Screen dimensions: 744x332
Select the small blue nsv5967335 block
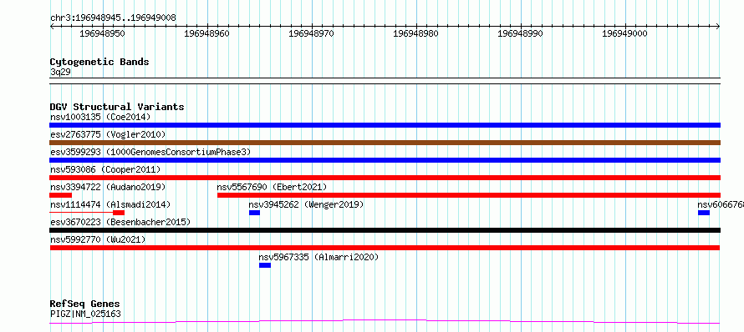265,265
